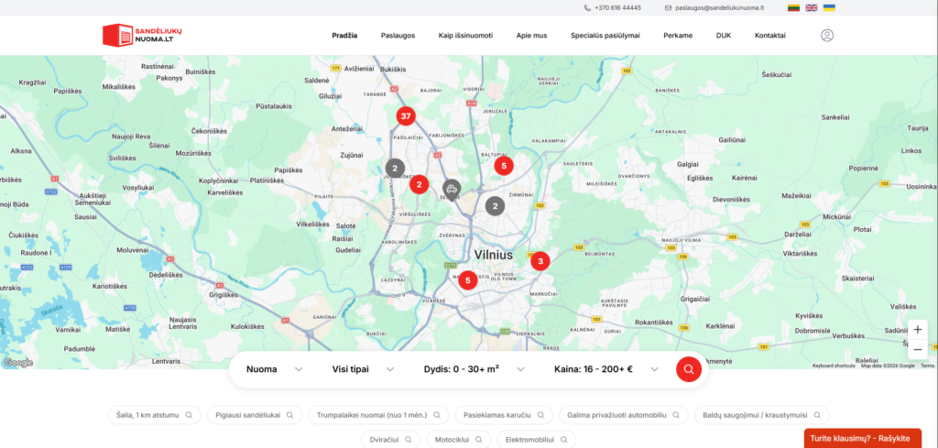This screenshot has width=938, height=448.
Task: Open the Kontaktai page
Action: tap(769, 36)
